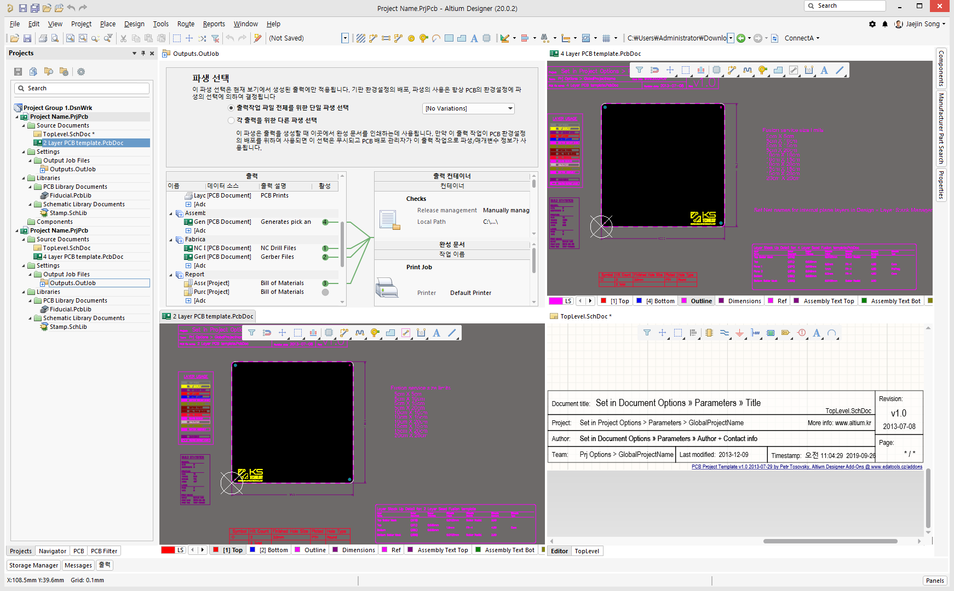The image size is (954, 591).
Task: Select the dimension measurement tool
Action: (809, 70)
